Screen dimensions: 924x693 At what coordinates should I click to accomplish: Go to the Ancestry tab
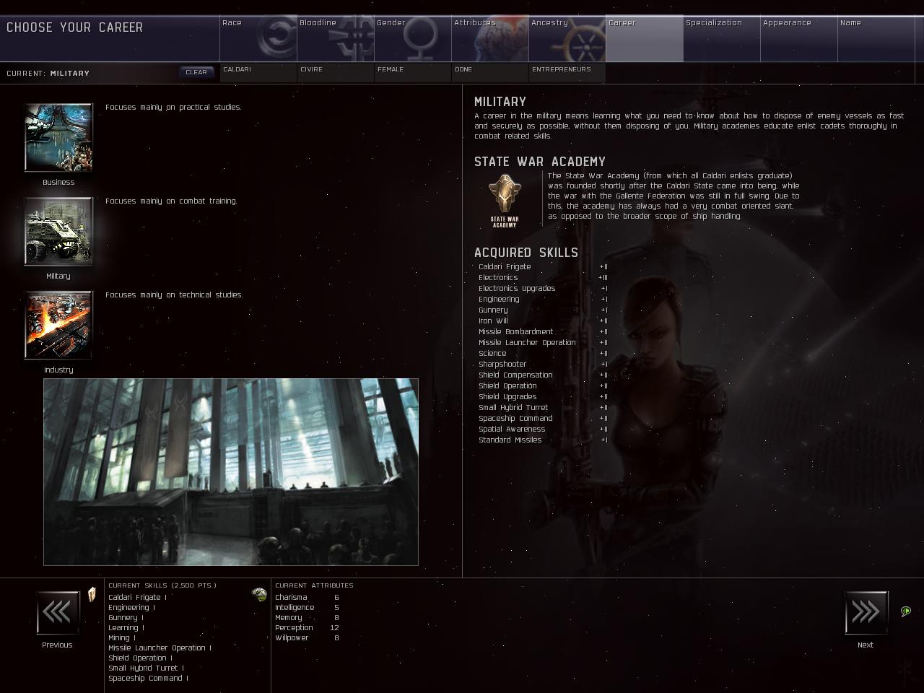tap(567, 38)
